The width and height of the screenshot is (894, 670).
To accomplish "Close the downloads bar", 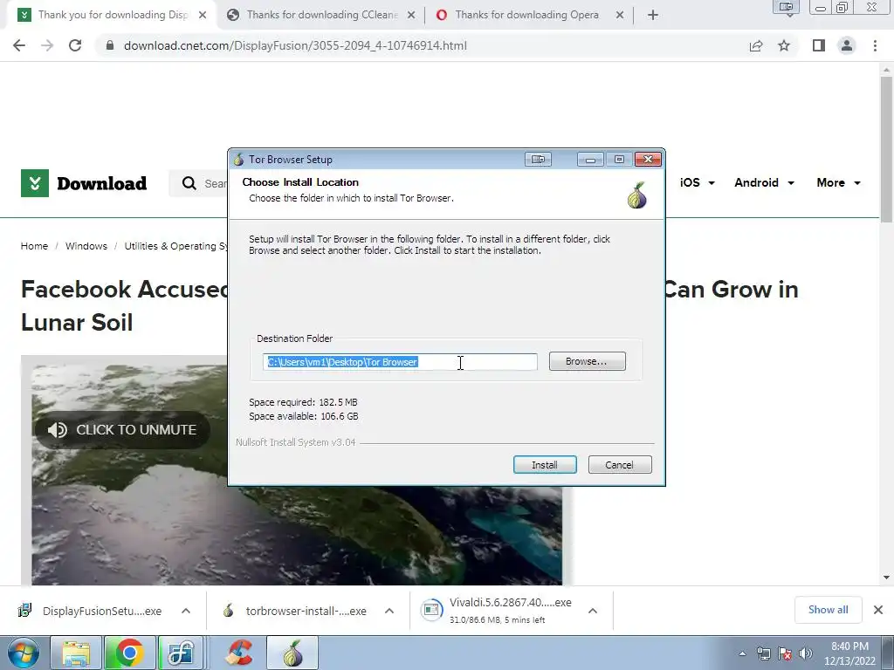I will tap(878, 610).
